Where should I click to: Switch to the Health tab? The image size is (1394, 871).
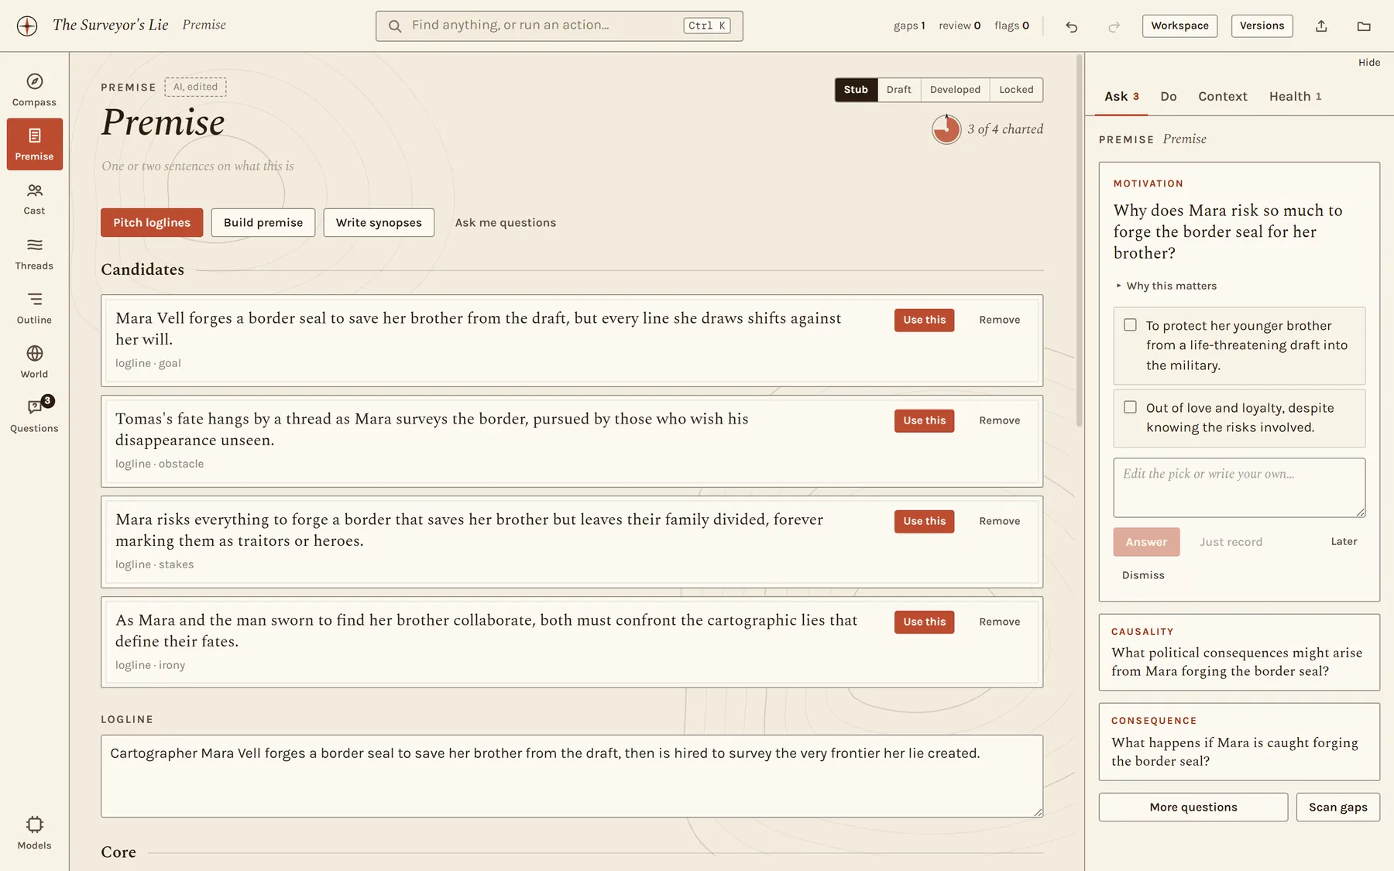click(1295, 97)
